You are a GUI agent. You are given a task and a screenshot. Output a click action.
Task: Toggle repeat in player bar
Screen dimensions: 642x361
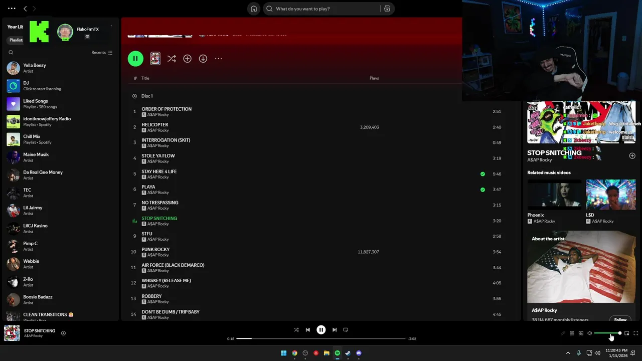346,330
